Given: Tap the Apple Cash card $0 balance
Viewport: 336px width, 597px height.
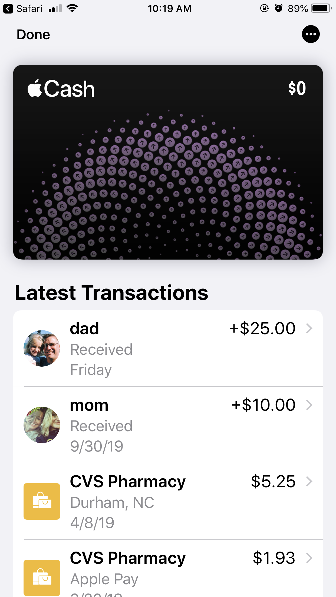Looking at the screenshot, I should [x=297, y=88].
